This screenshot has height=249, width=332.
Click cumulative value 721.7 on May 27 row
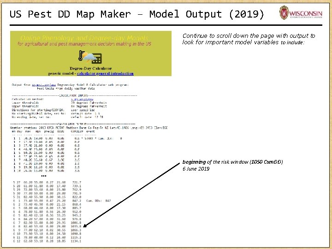click(77, 182)
